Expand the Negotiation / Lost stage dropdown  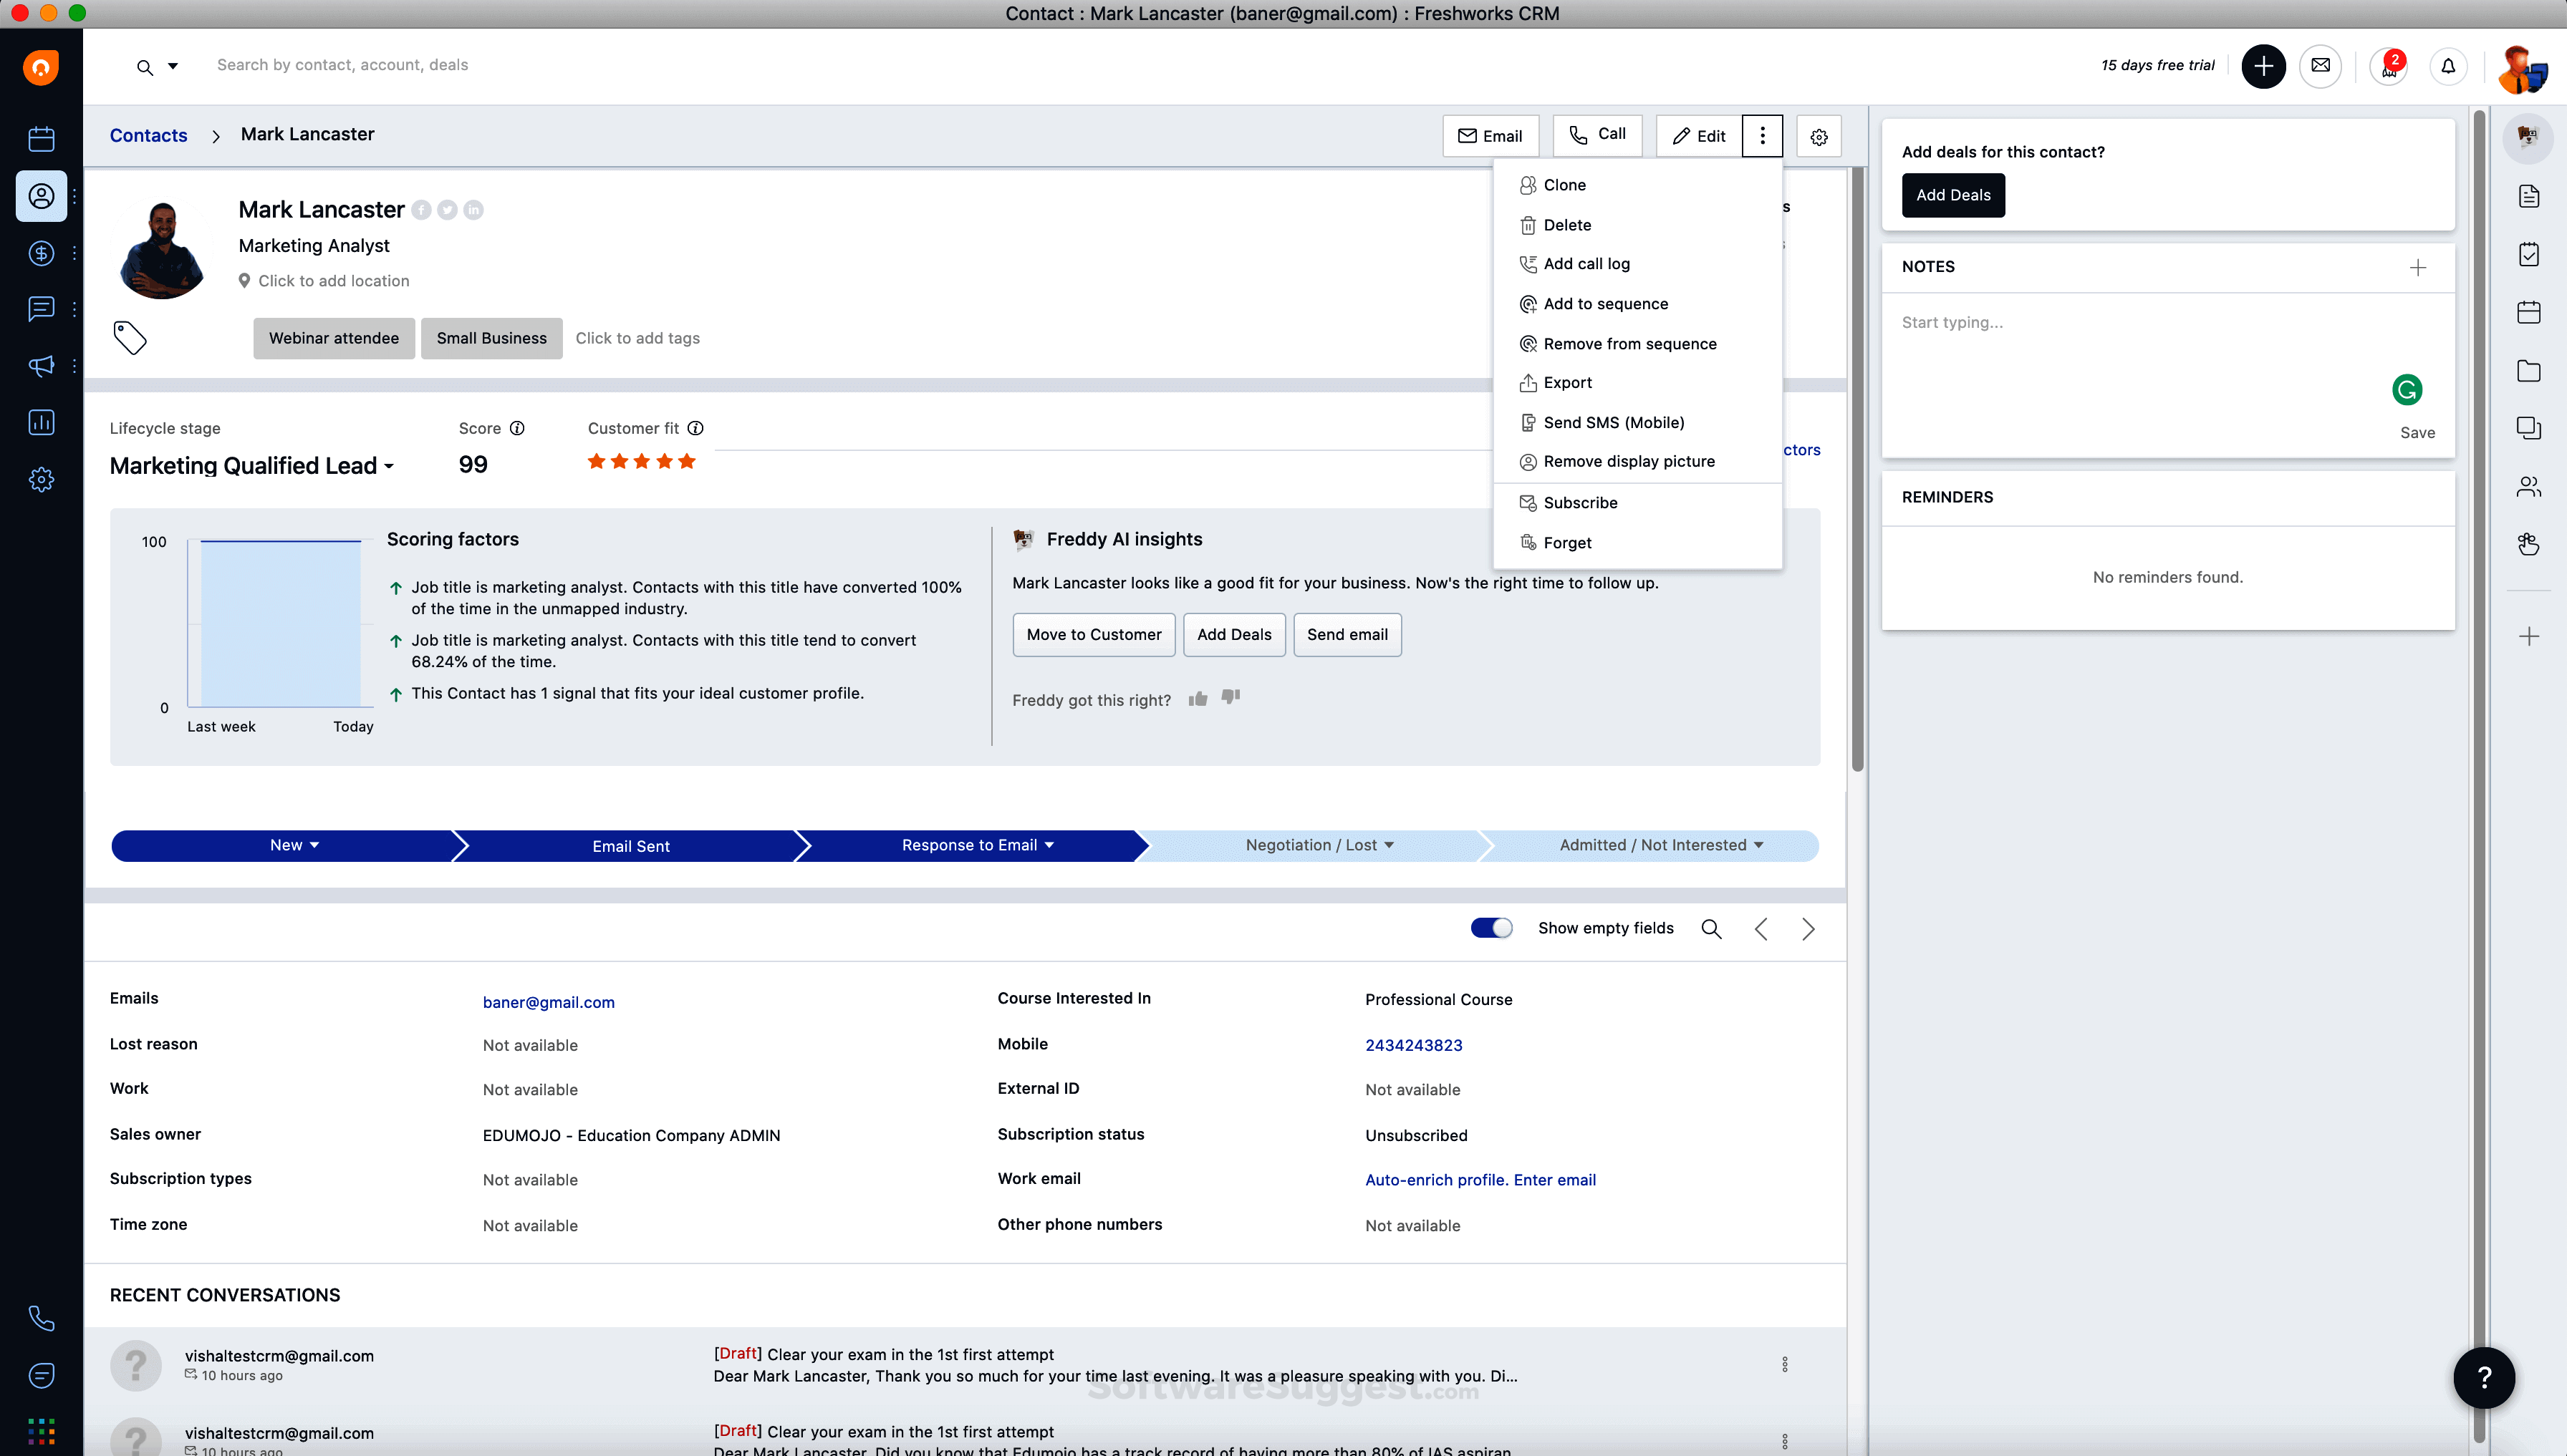click(x=1389, y=845)
